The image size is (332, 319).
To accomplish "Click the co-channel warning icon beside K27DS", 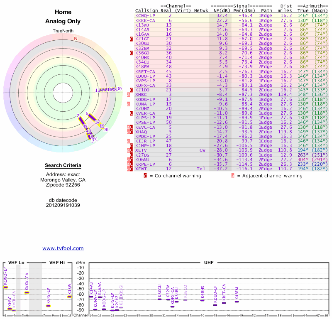I will click(x=131, y=155).
